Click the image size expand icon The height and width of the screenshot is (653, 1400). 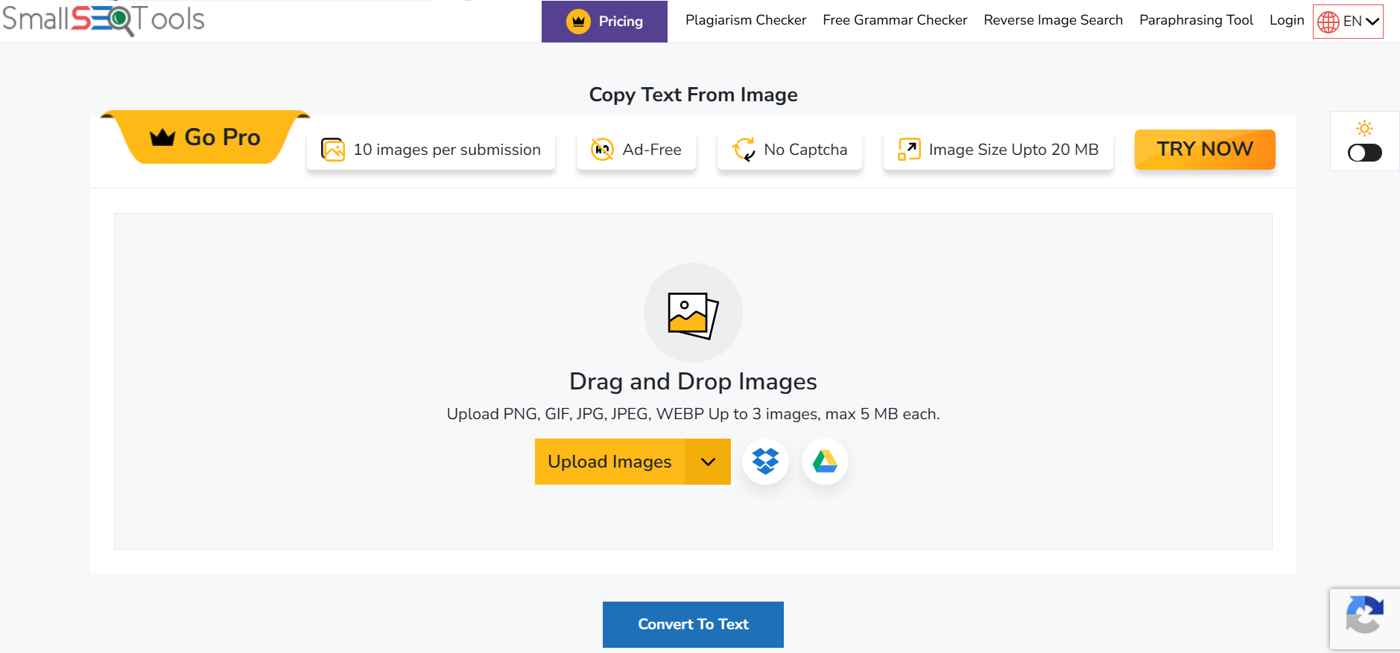click(909, 150)
